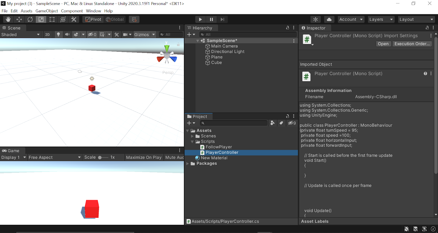
Task: Expand the Packages folder
Action: point(188,163)
